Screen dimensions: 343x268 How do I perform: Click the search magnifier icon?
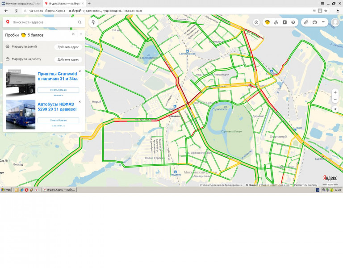click(79, 22)
